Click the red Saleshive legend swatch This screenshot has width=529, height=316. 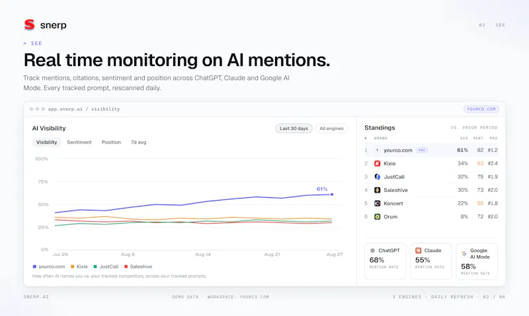[x=126, y=267]
